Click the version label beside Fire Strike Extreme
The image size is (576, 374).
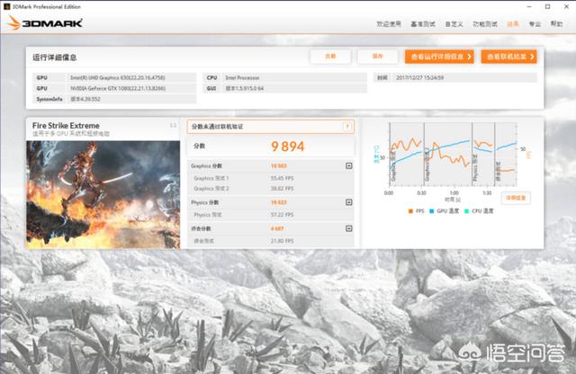(x=173, y=126)
